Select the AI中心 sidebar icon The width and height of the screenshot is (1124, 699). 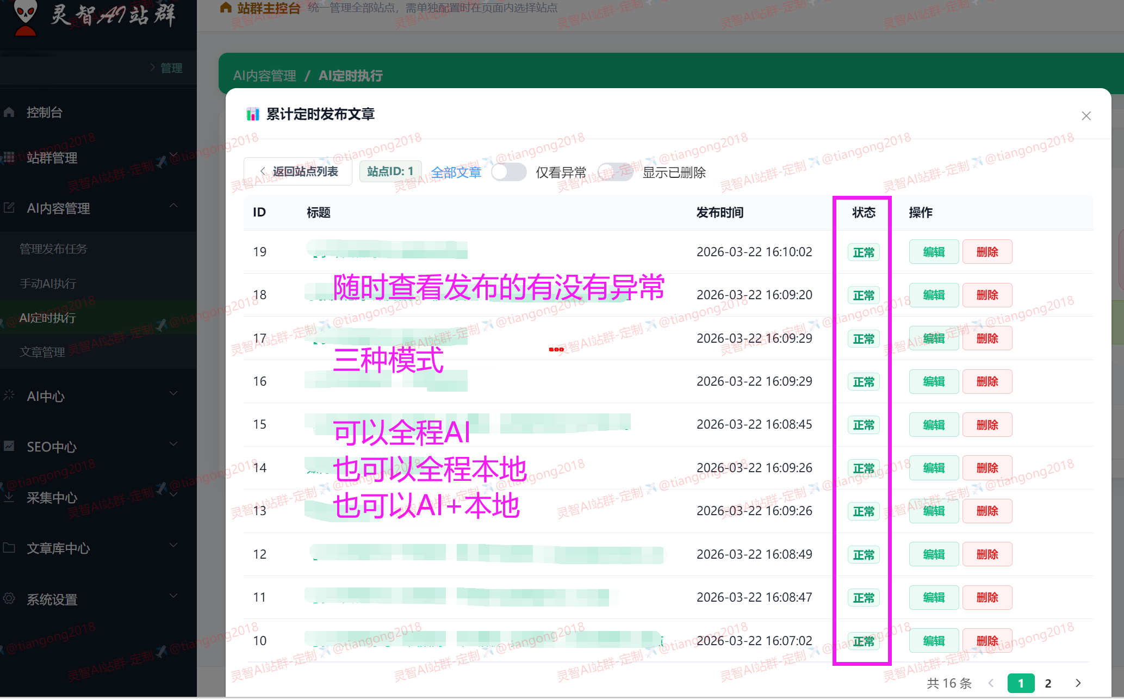[x=9, y=396]
